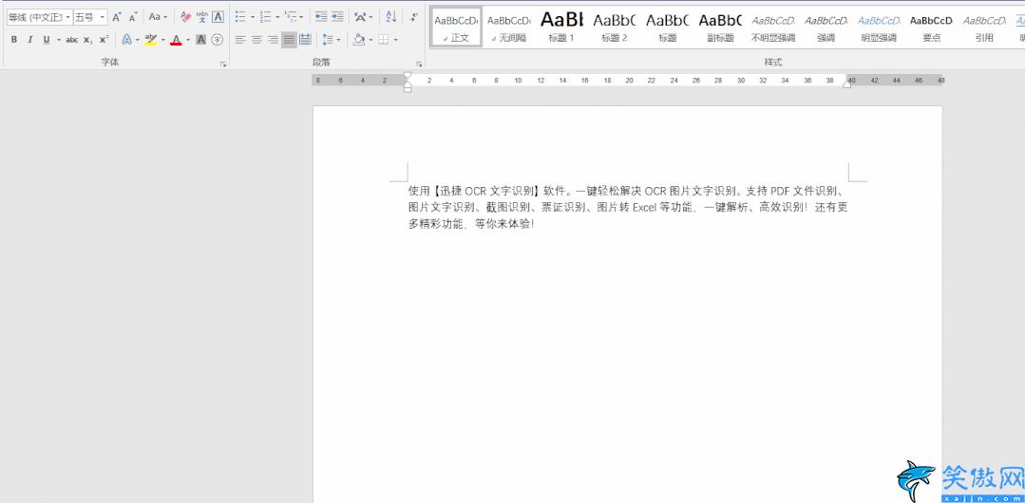Image resolution: width=1025 pixels, height=503 pixels.
Task: Apply the 强调 style
Action: click(826, 28)
